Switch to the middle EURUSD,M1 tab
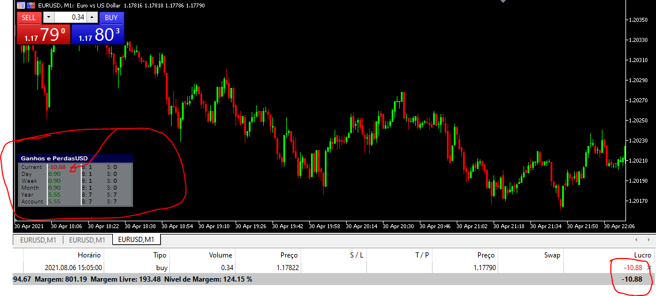656x296 pixels. [x=87, y=240]
